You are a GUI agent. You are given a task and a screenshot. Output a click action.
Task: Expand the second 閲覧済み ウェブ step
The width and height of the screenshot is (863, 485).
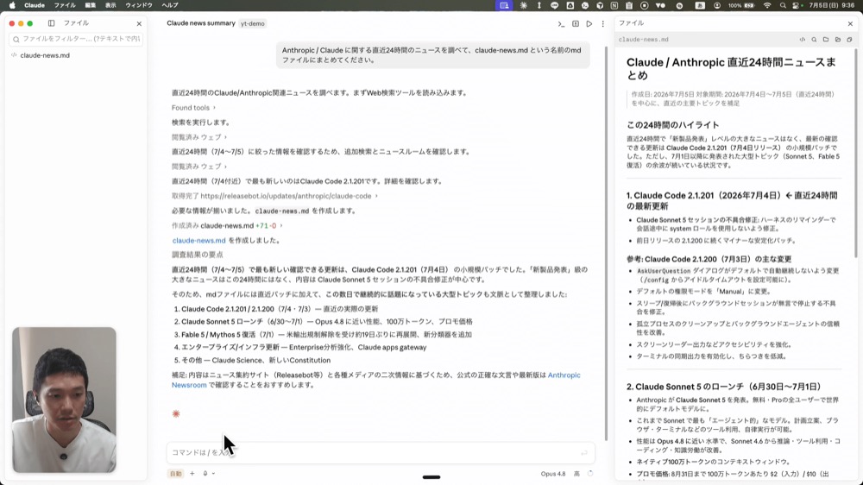pos(199,167)
